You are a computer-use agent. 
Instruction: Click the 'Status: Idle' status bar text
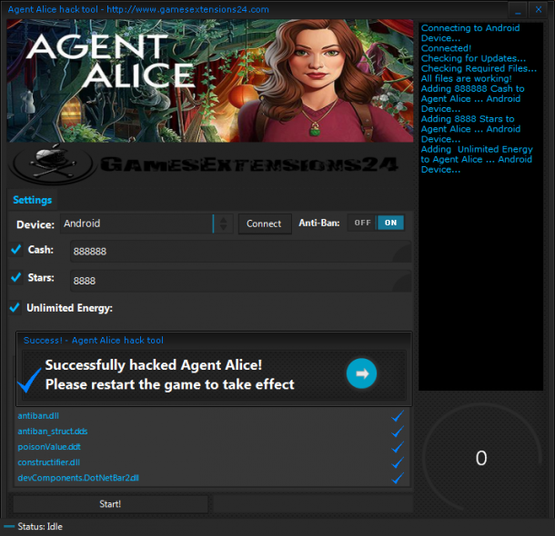[40, 526]
